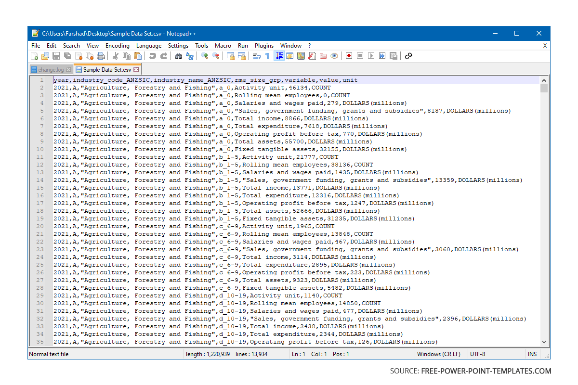Viewport: 578px width, 385px height.
Task: Save the document with the Save icon
Action: tap(55, 55)
